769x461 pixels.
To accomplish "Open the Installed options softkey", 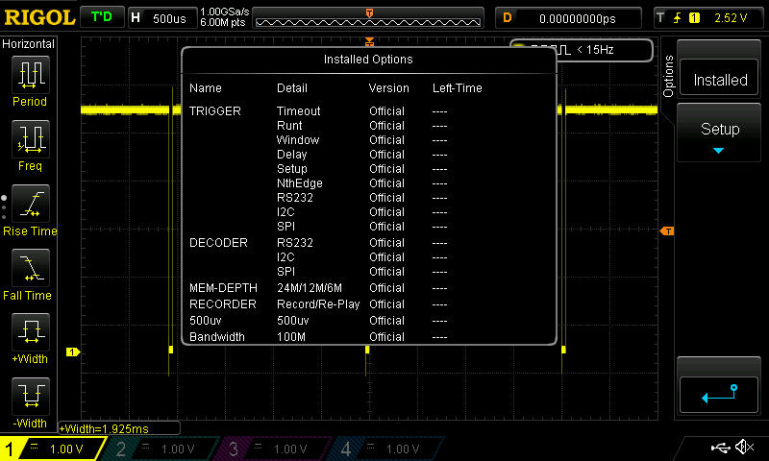I will click(x=719, y=81).
